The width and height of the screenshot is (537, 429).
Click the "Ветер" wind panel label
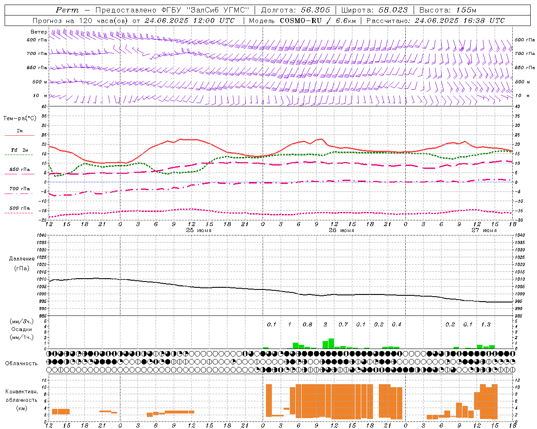click(x=39, y=32)
